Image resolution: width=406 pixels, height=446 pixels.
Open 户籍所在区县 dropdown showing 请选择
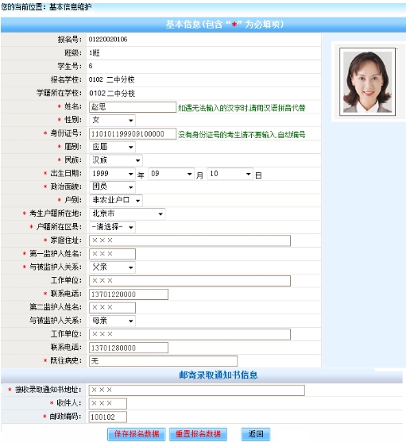click(112, 227)
